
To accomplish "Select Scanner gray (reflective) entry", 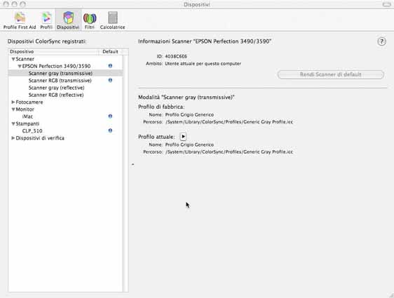I will pyautogui.click(x=56, y=88).
